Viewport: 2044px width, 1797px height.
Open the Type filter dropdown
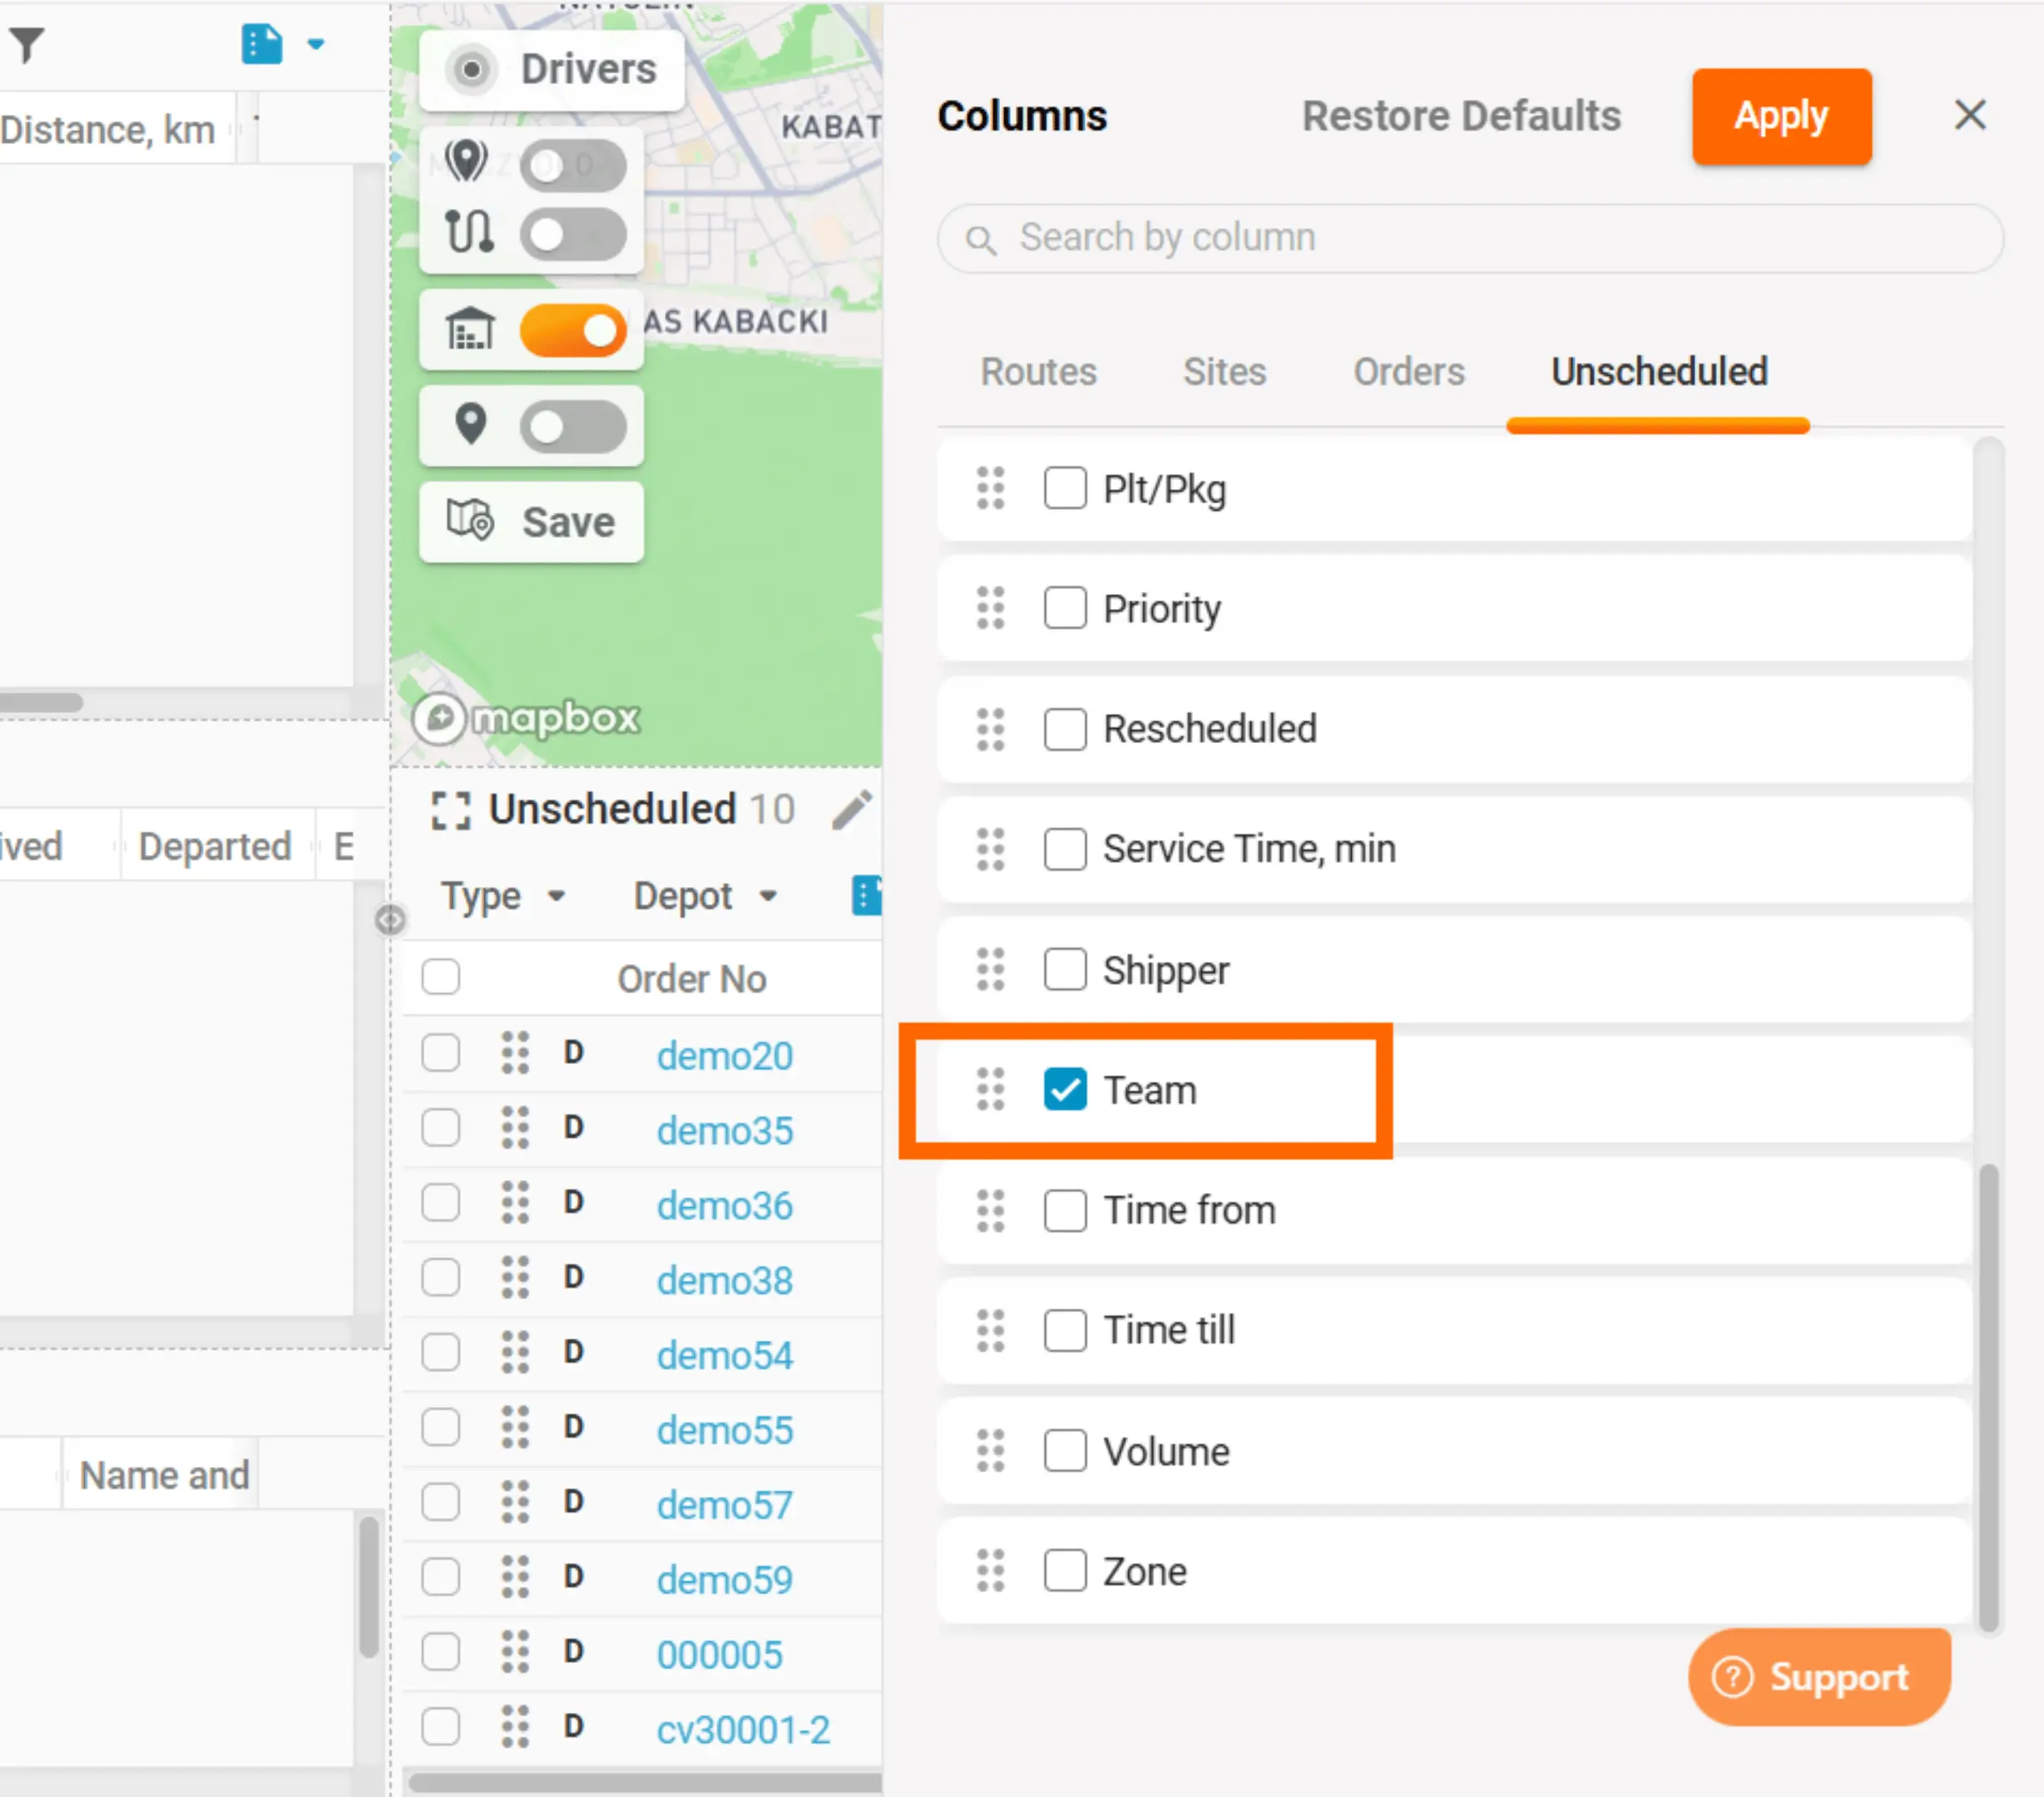pos(503,896)
